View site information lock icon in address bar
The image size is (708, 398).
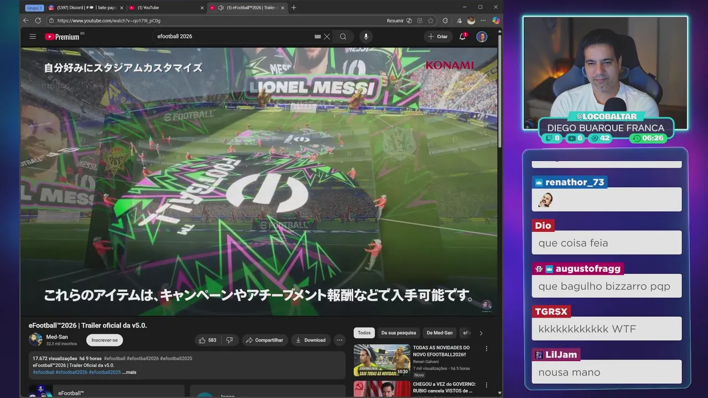pos(51,20)
